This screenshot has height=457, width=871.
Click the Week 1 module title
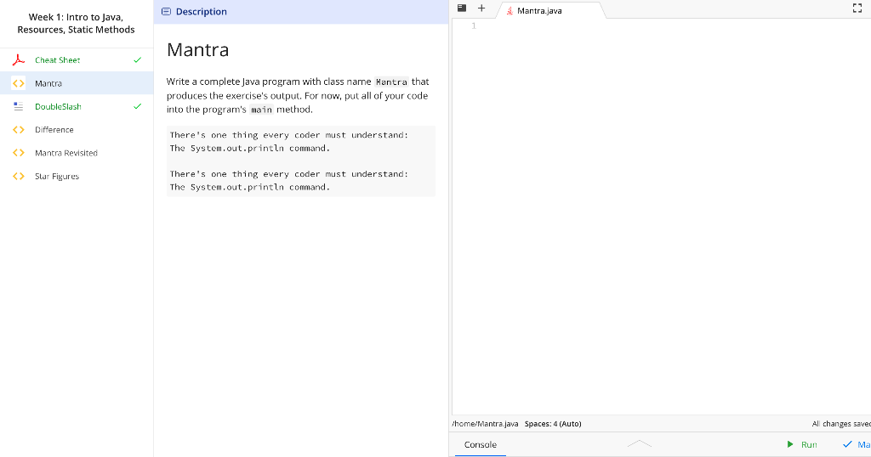pyautogui.click(x=76, y=23)
